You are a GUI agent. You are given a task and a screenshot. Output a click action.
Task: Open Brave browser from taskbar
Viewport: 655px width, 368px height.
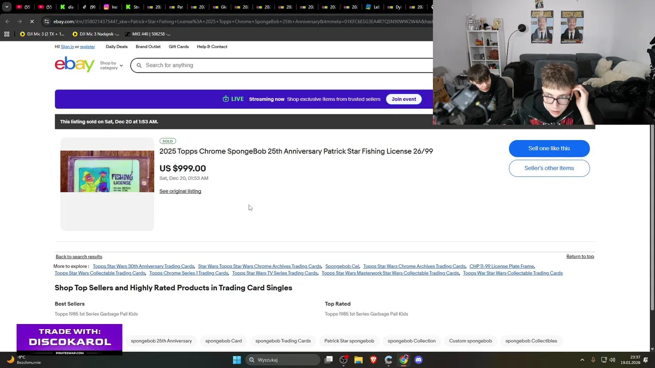374,360
